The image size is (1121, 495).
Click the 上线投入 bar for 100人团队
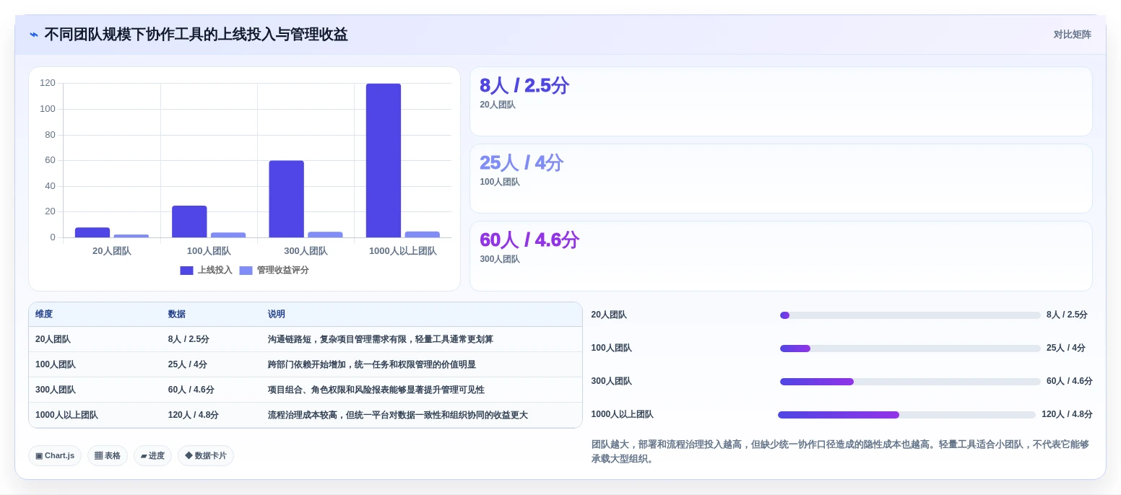coord(189,222)
